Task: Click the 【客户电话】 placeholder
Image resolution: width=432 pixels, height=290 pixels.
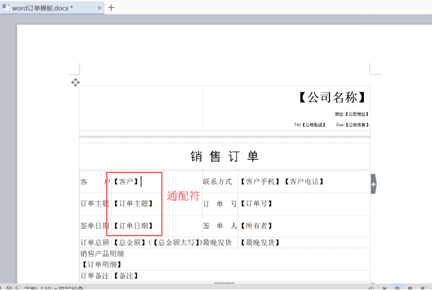Action: tap(304, 181)
